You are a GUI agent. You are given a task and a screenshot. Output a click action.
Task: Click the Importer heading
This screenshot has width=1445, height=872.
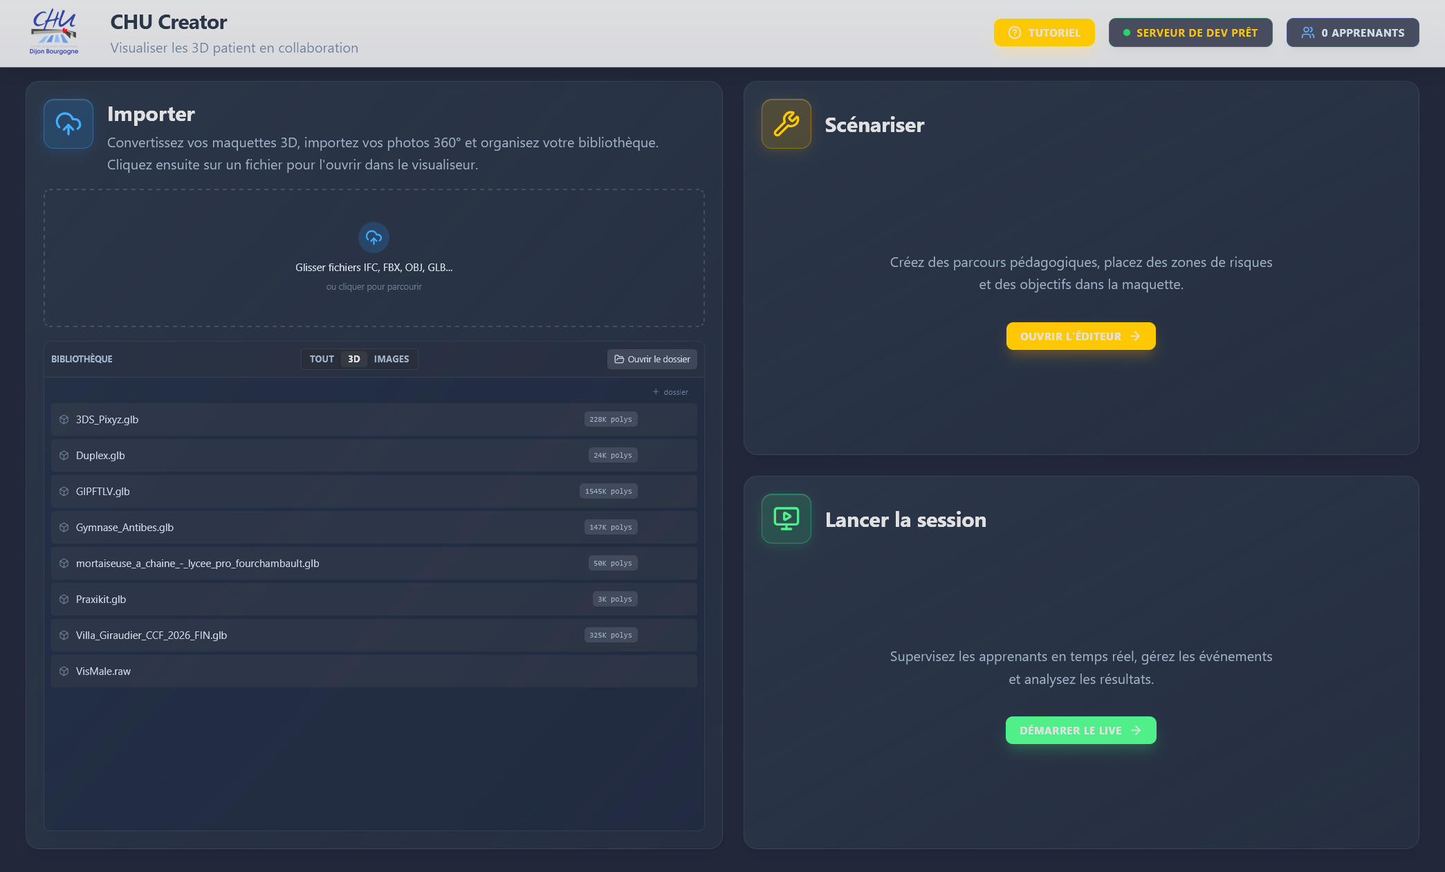[x=151, y=114]
